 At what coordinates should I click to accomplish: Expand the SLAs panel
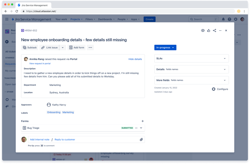point(191,59)
